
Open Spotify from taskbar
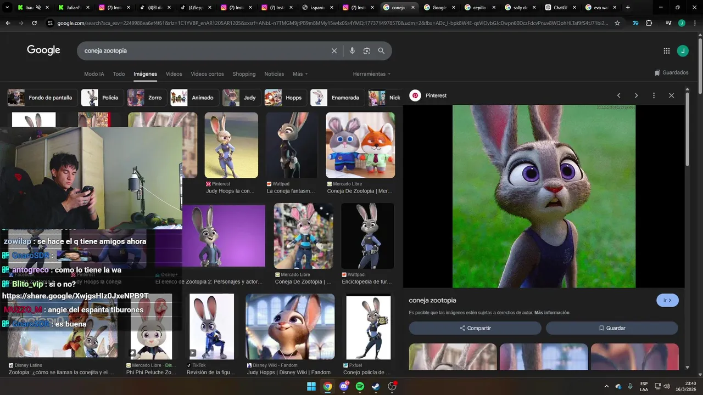tap(360, 386)
